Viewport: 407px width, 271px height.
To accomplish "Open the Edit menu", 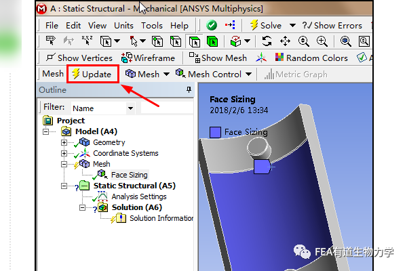I will pyautogui.click(x=73, y=26).
